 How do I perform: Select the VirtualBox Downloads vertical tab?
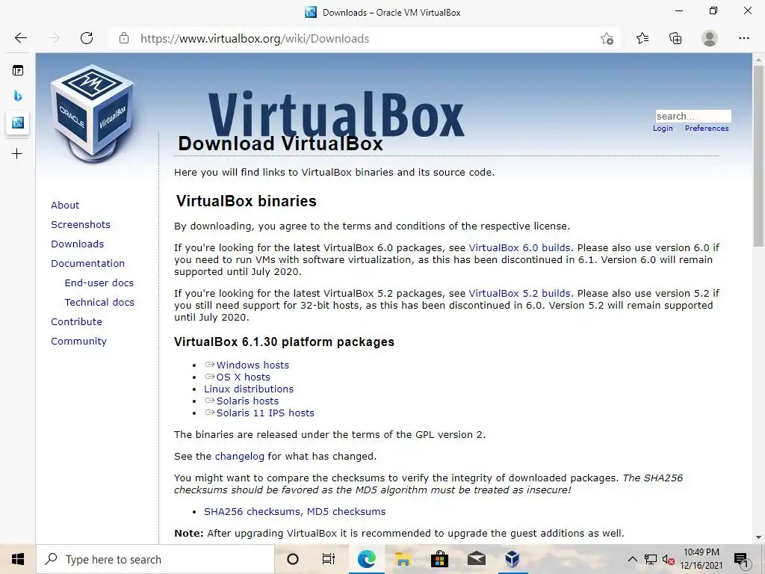tap(18, 123)
